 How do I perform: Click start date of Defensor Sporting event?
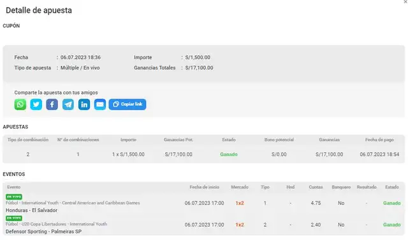204,225
